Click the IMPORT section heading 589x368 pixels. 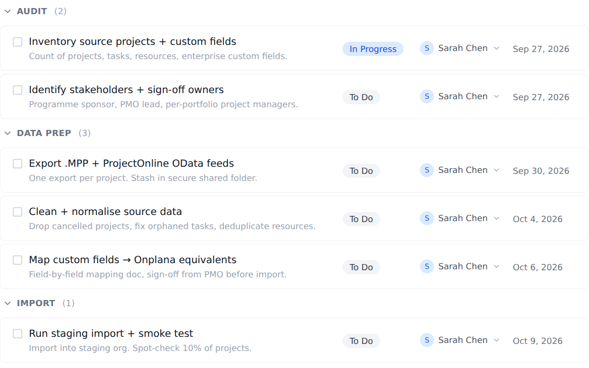(x=36, y=303)
